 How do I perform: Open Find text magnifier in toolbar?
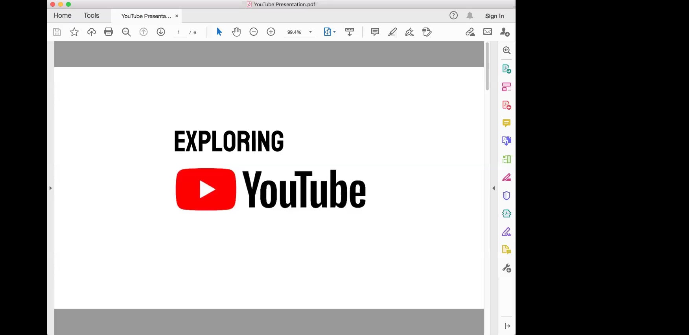pos(126,32)
